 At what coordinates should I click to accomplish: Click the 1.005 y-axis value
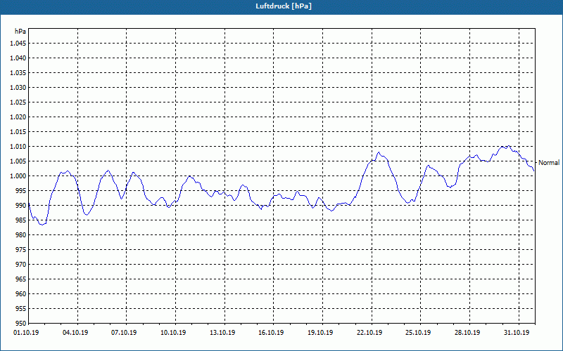point(19,161)
